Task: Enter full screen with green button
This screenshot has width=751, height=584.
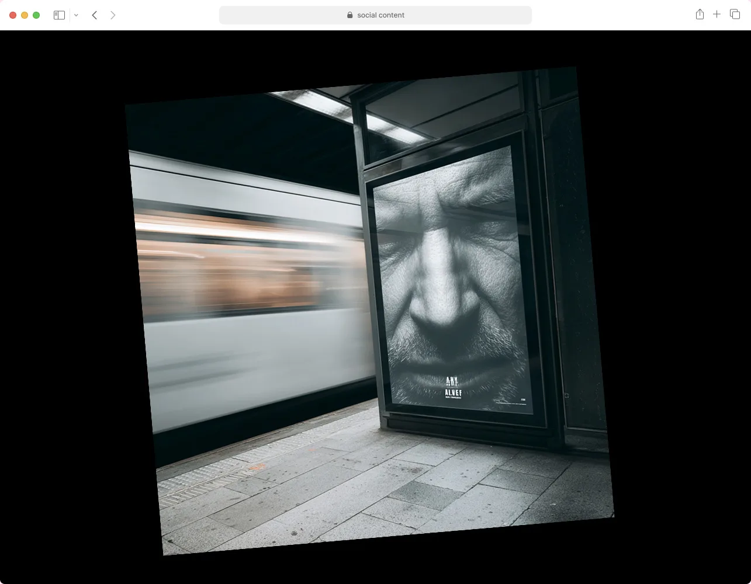Action: coord(36,15)
